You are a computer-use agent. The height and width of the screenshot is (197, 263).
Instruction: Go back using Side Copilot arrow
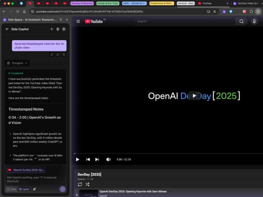[x=7, y=29]
